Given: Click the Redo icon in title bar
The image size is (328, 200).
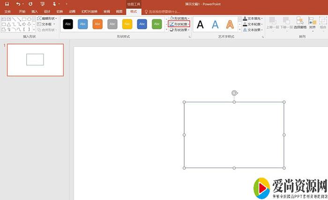Looking at the screenshot, I should [30, 4].
